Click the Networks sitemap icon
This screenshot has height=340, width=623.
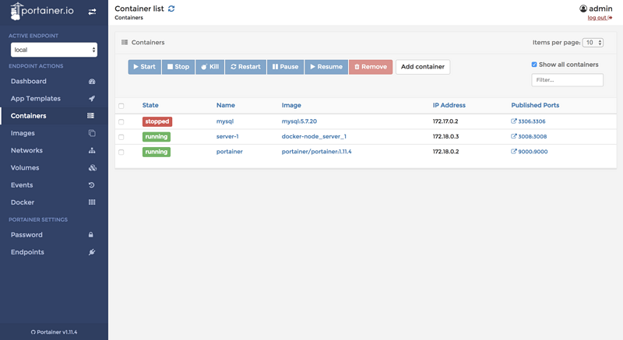point(92,151)
